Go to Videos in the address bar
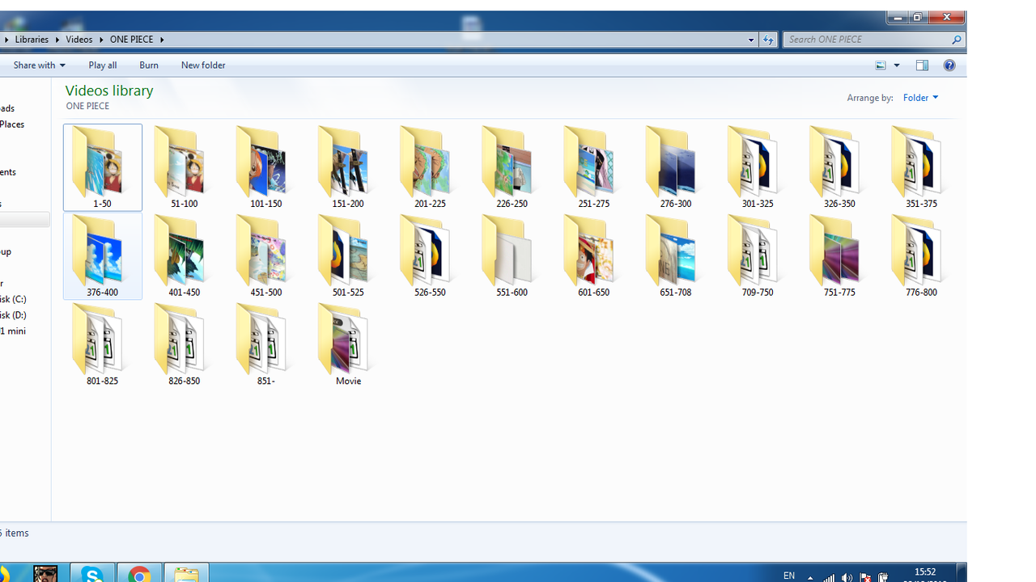The image size is (1036, 582). pos(79,40)
